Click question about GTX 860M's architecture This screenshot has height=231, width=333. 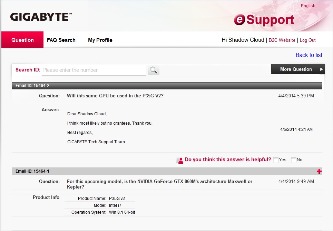pos(159,184)
